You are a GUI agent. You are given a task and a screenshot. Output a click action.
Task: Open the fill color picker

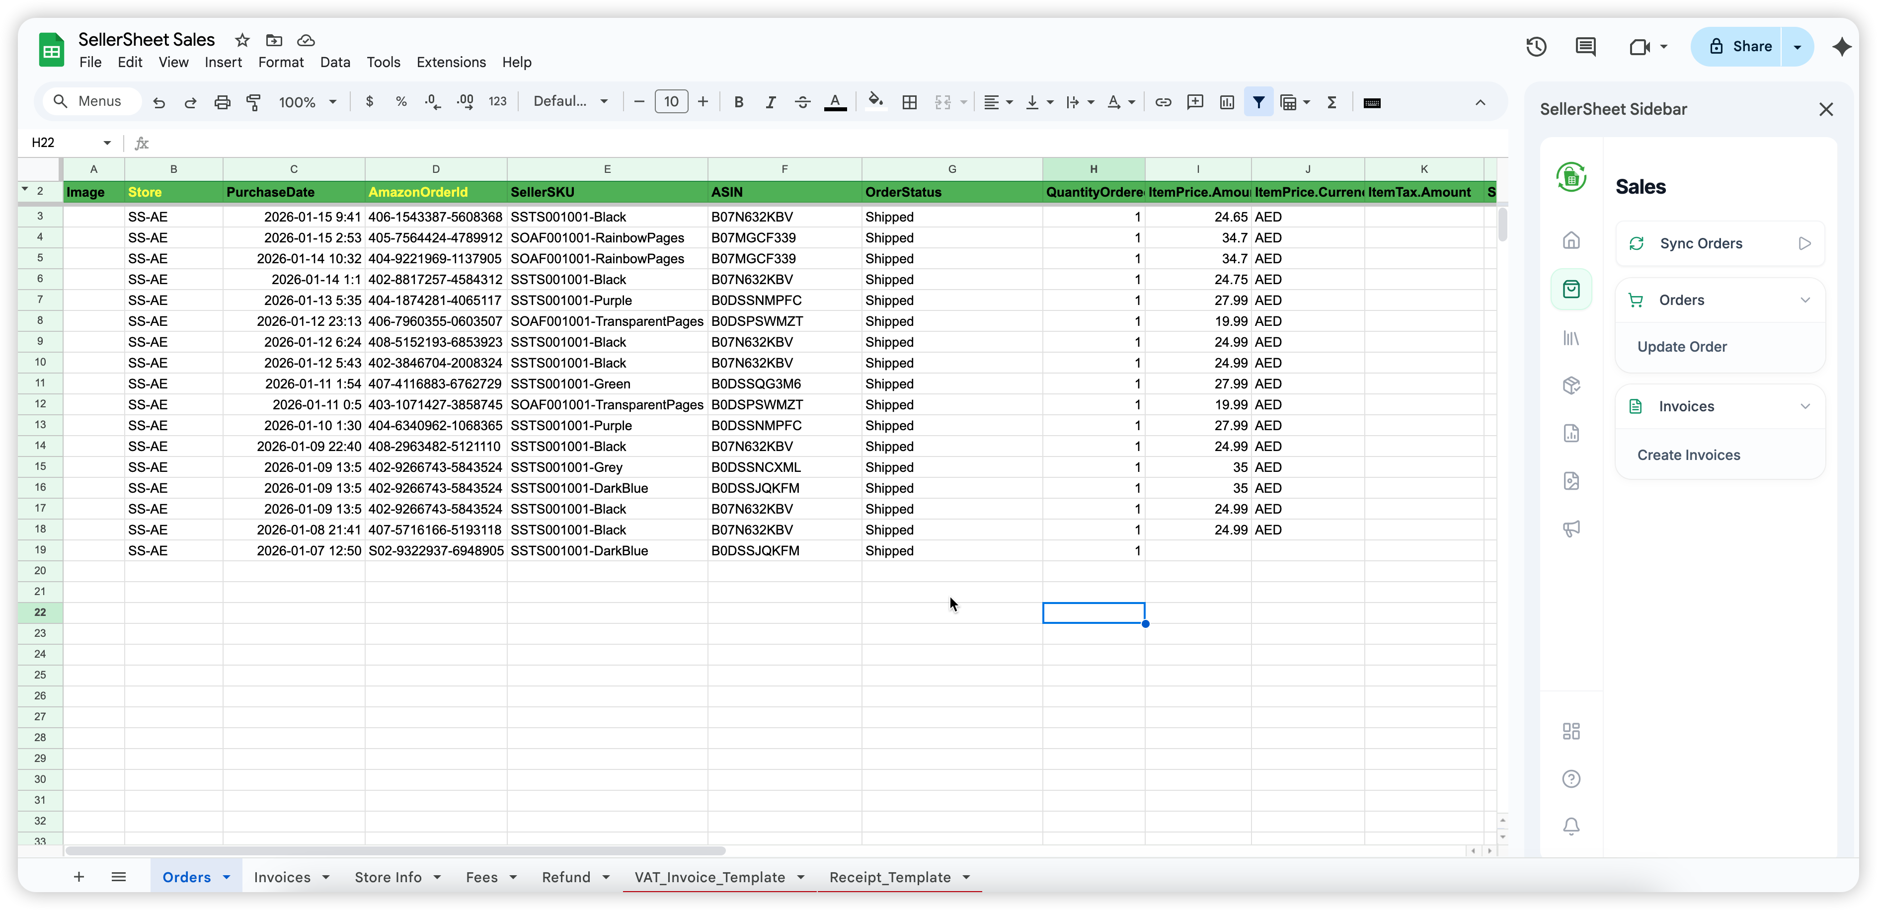click(875, 102)
